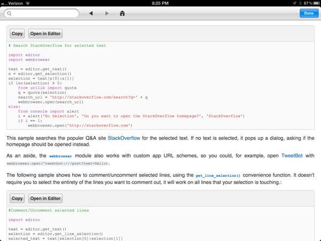321x241 pixels.
Task: Open the get_line_selection() function link
Action: coord(218,176)
